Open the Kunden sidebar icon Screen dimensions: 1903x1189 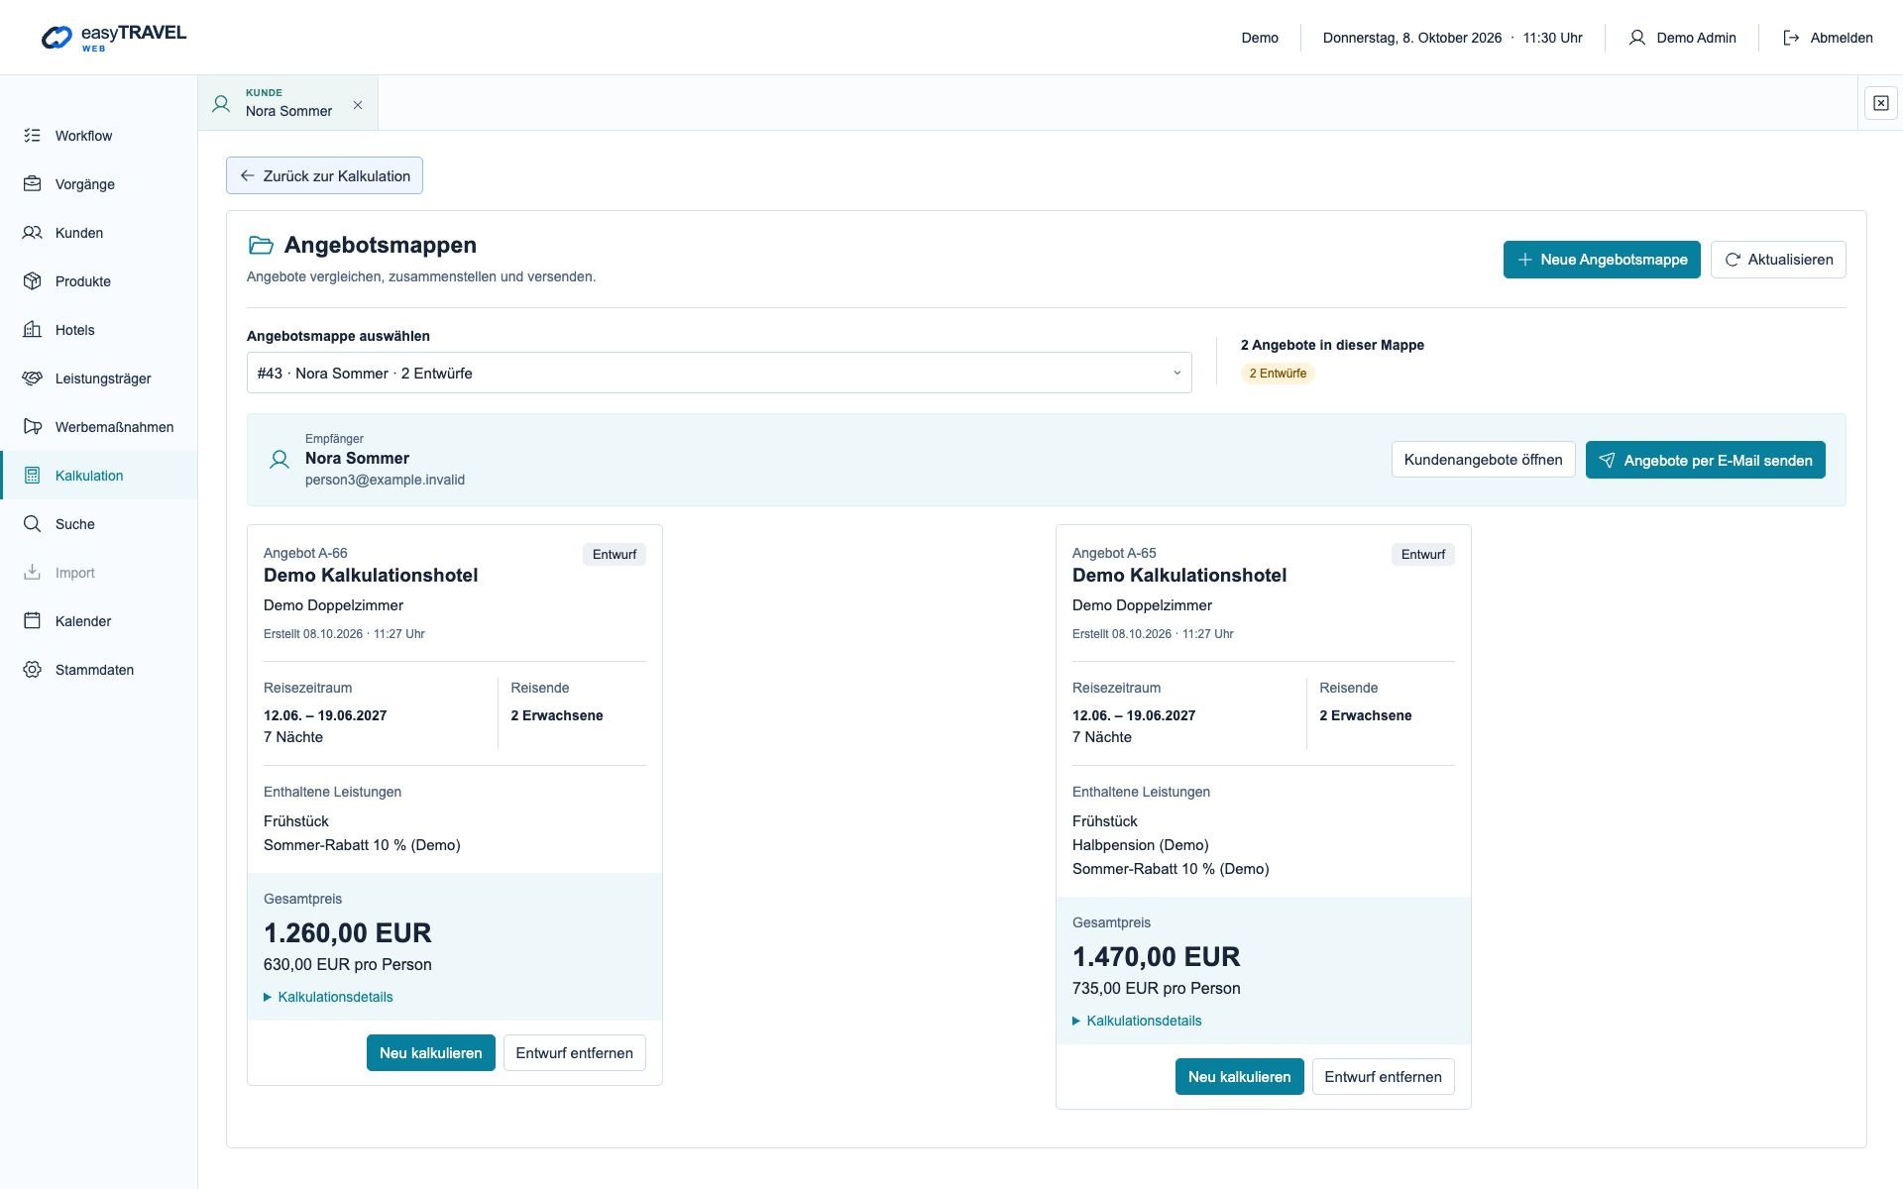tap(33, 233)
